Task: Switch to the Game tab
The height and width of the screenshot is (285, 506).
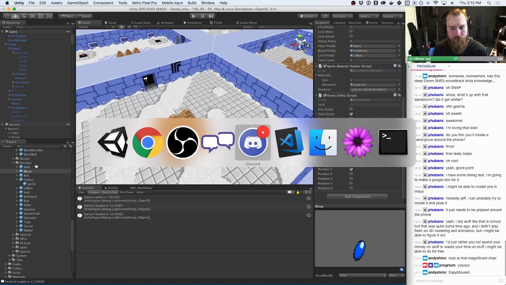Action: point(111,23)
